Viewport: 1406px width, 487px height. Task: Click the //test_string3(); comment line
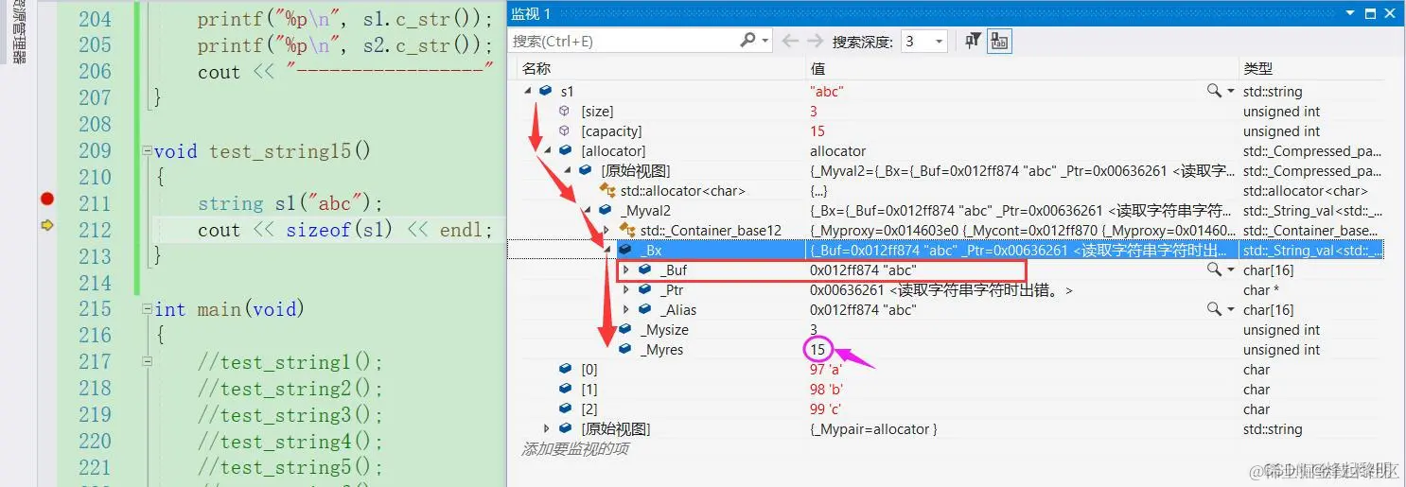point(290,414)
